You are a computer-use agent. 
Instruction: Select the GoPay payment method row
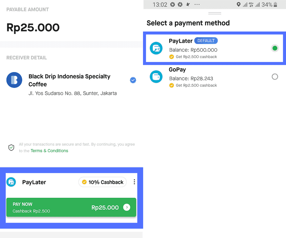[214, 77]
